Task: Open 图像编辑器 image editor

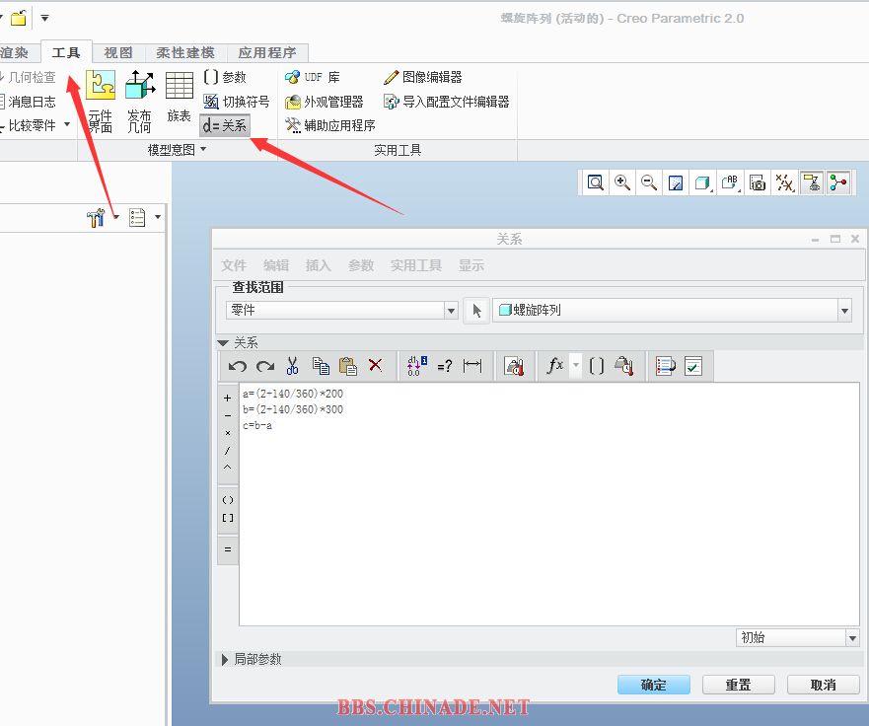Action: (x=423, y=77)
